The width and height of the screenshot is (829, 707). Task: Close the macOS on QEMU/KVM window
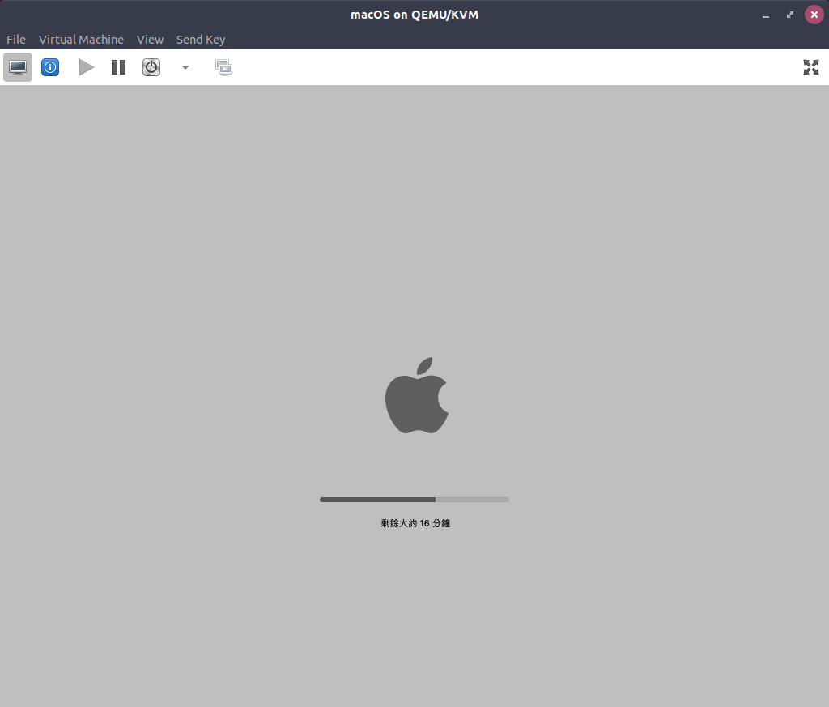[x=814, y=15]
